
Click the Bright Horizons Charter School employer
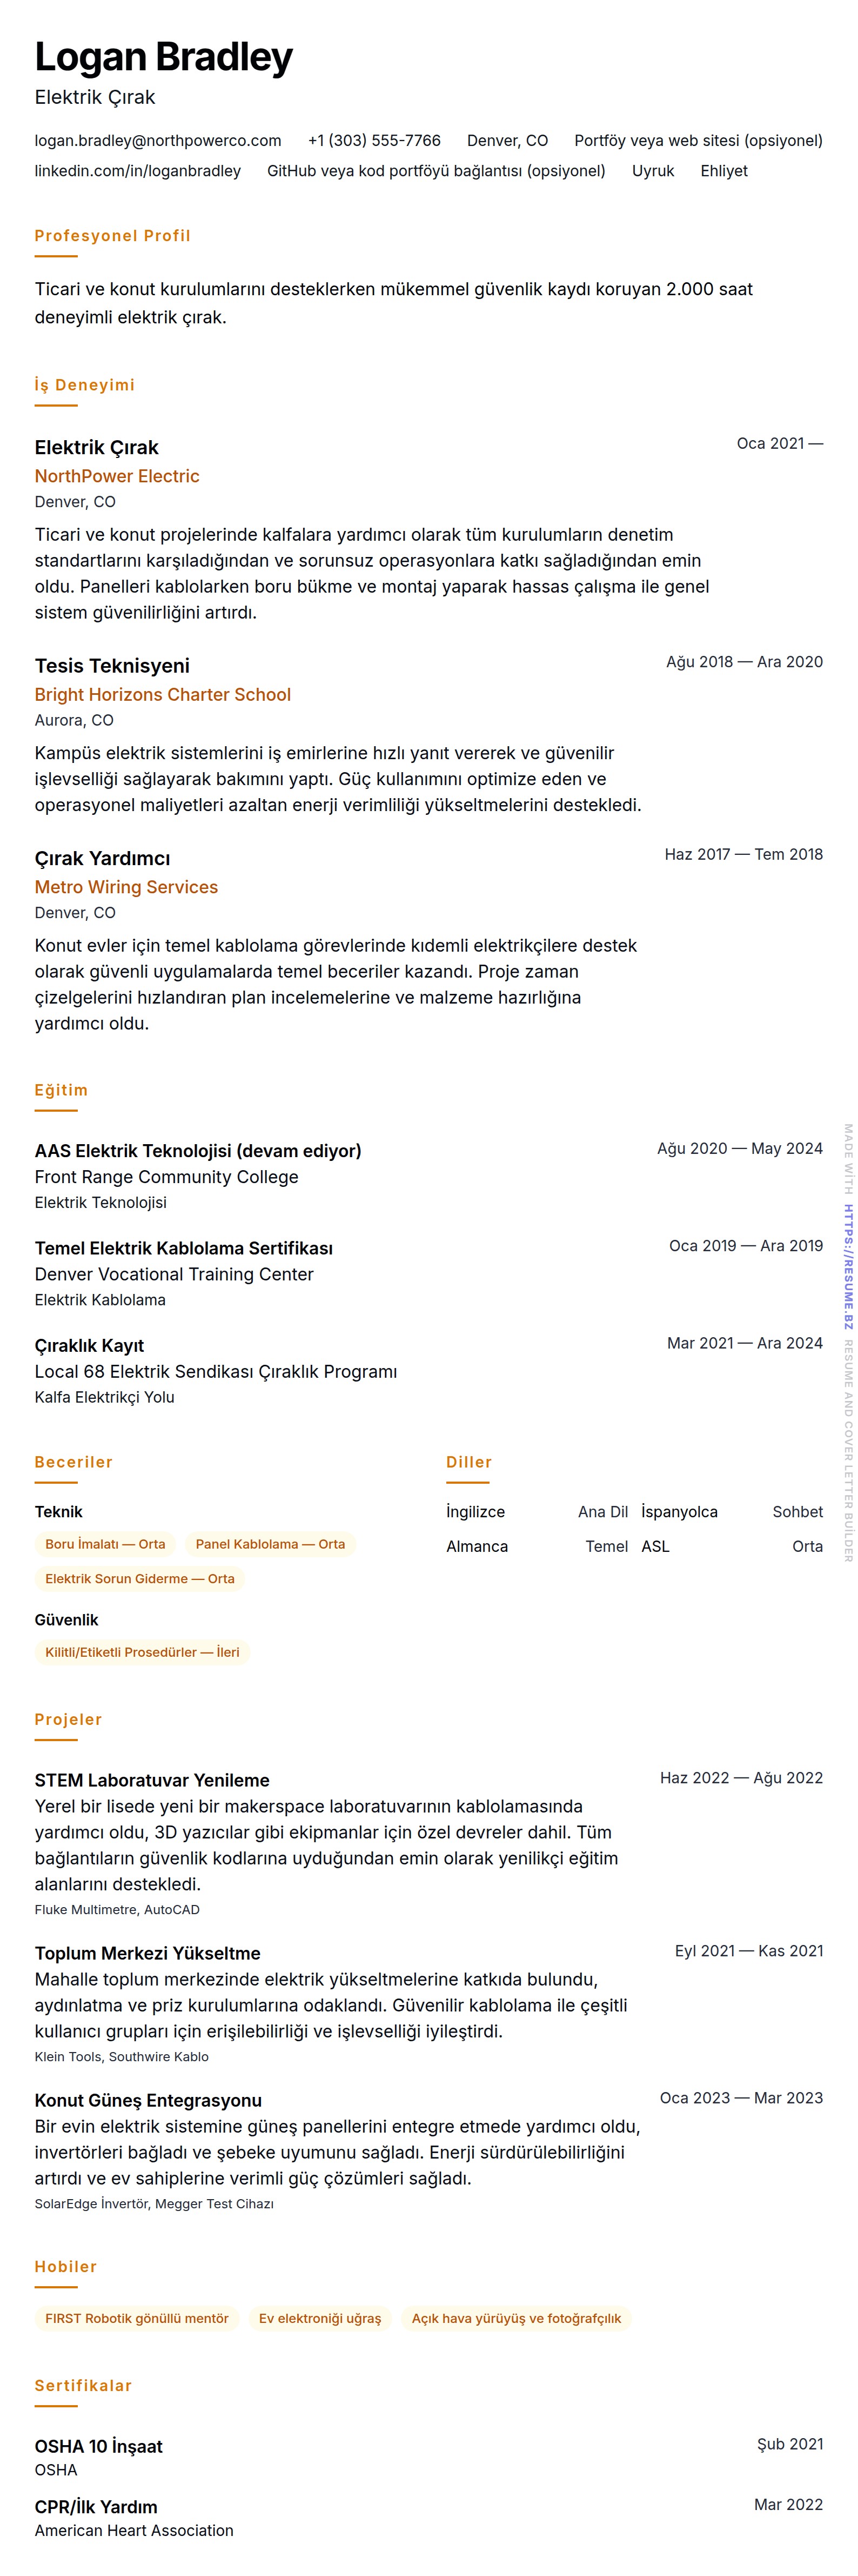coord(163,694)
